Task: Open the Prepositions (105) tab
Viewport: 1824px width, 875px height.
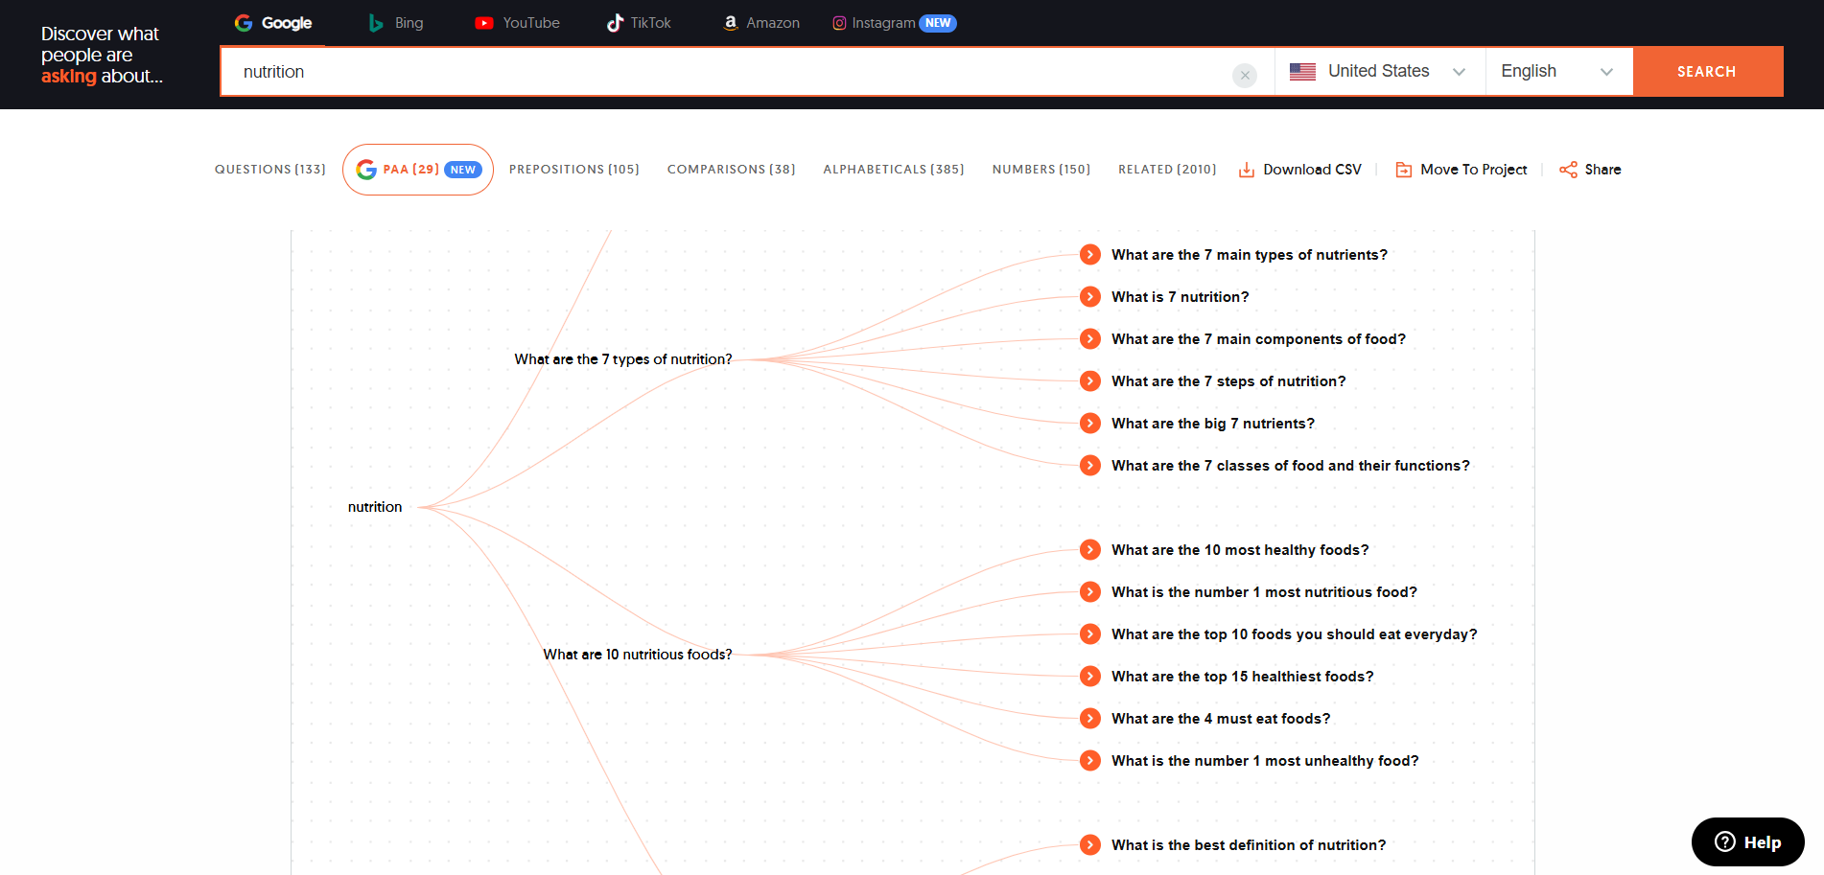Action: pyautogui.click(x=574, y=170)
